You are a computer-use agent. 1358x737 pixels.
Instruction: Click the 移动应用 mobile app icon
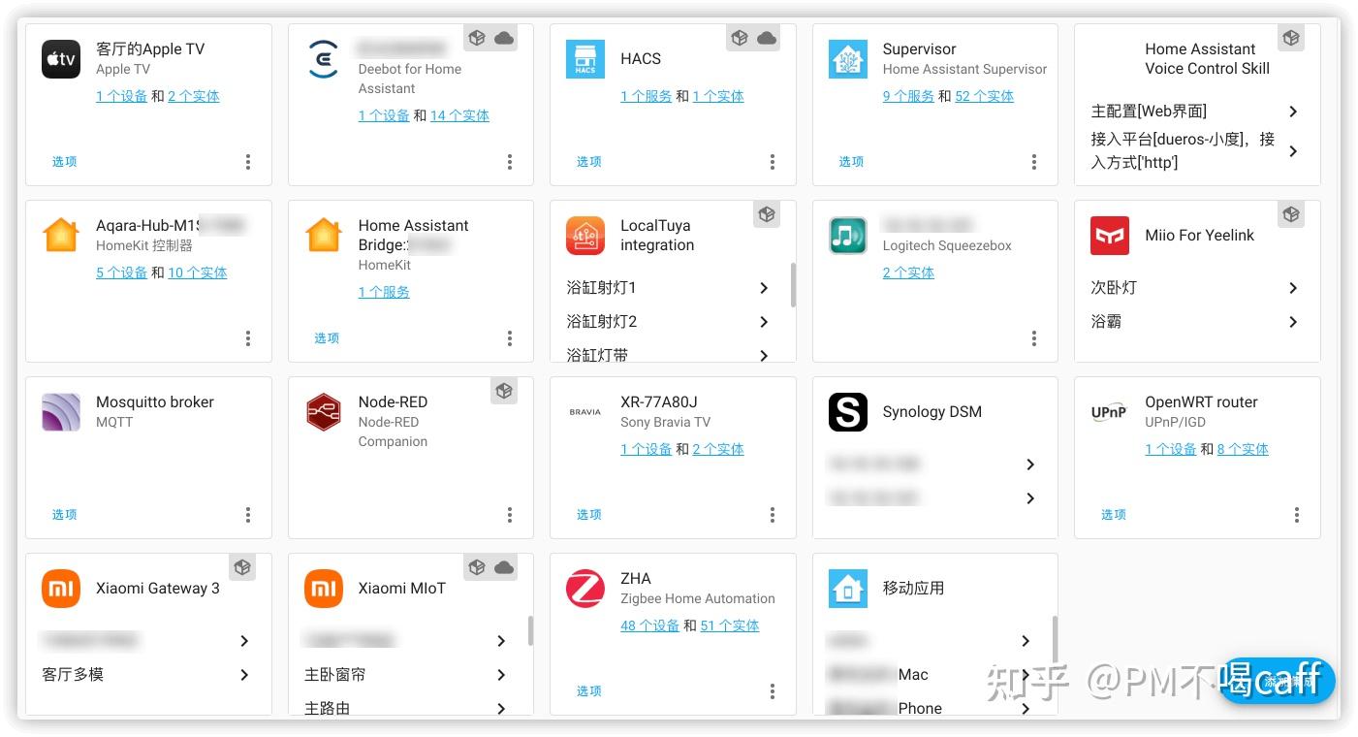click(848, 589)
